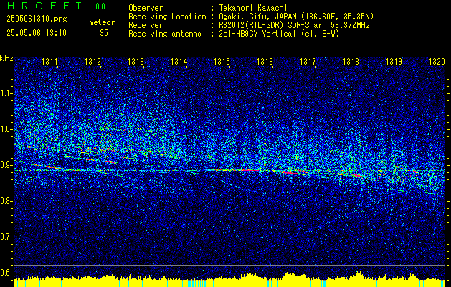The width and height of the screenshot is (451, 287).
Task: Click frequency label 1.1
Action: (6, 93)
